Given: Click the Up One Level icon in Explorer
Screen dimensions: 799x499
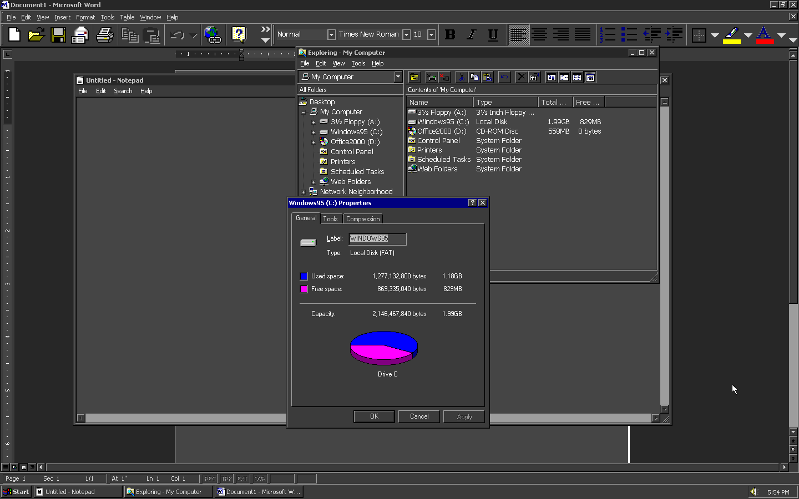Looking at the screenshot, I should click(414, 78).
